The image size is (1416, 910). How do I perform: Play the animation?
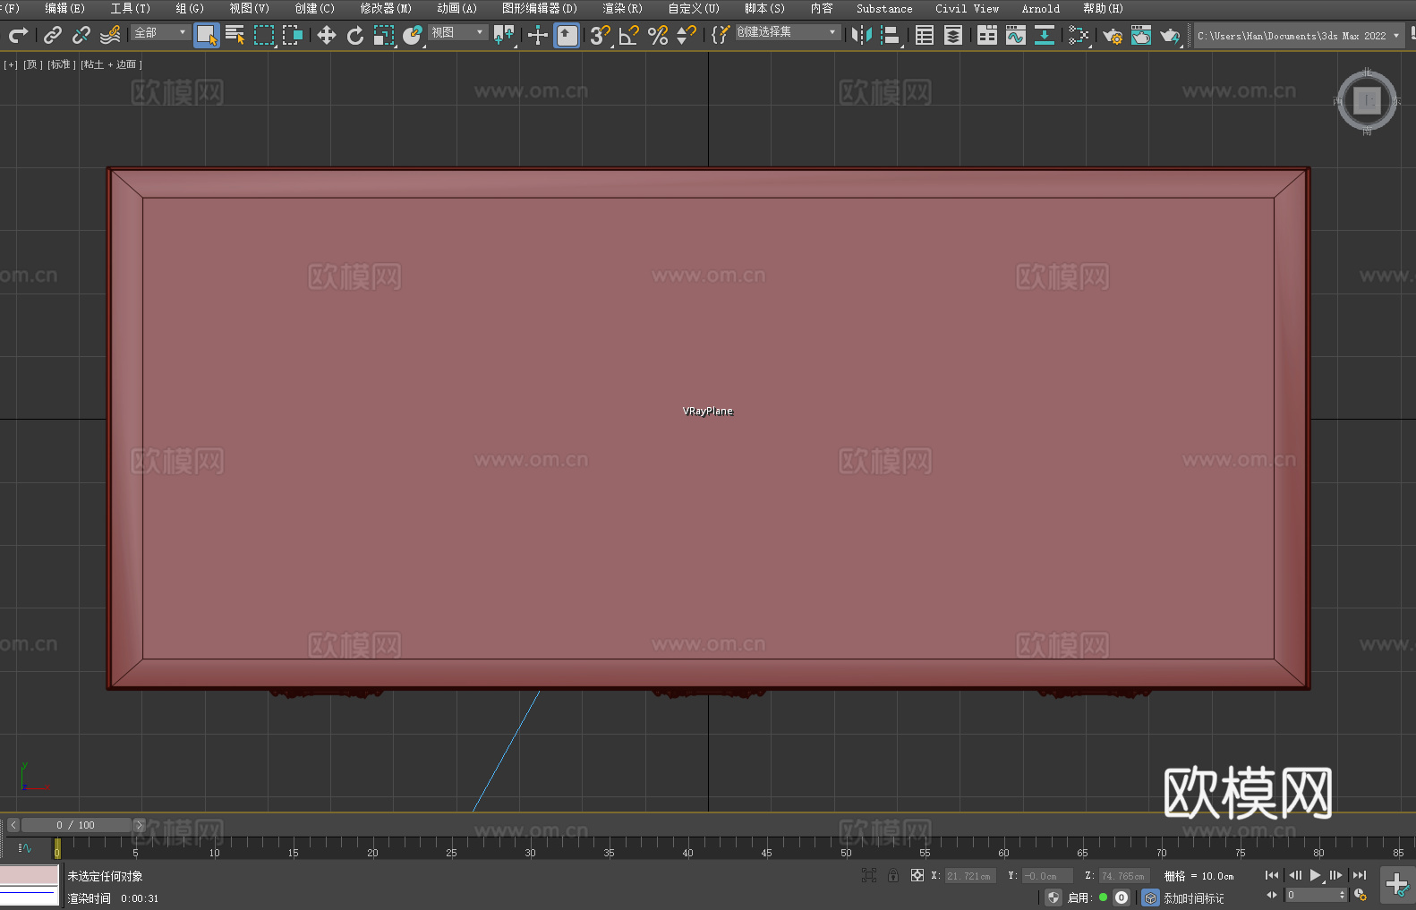1316,875
